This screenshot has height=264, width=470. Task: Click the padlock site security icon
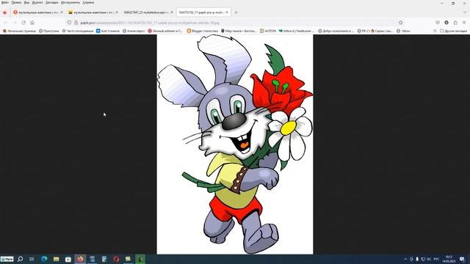76,23
